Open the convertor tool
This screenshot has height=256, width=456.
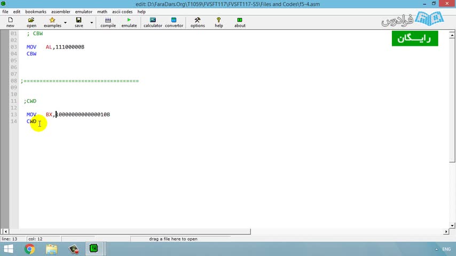click(x=174, y=22)
